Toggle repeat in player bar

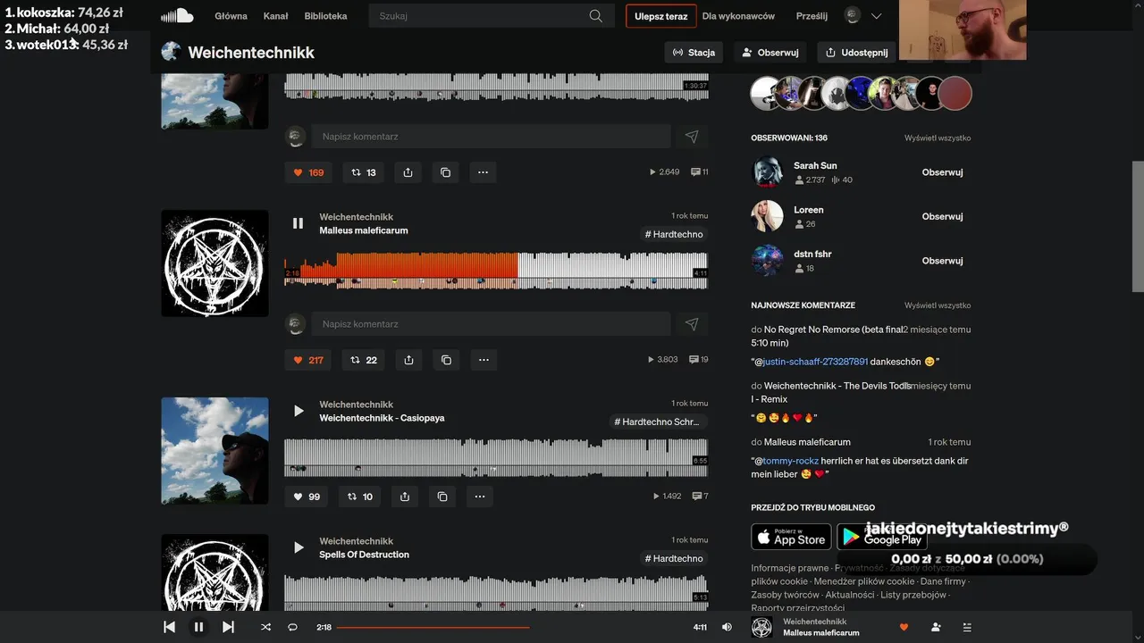[292, 627]
